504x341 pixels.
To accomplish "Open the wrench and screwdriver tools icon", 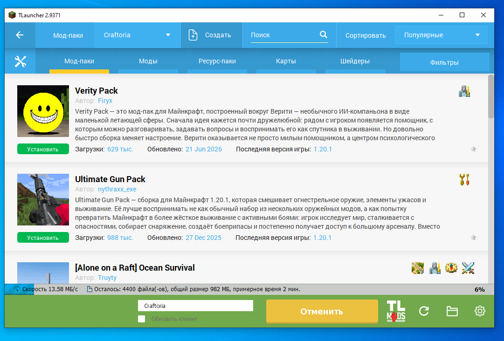I will [x=20, y=61].
